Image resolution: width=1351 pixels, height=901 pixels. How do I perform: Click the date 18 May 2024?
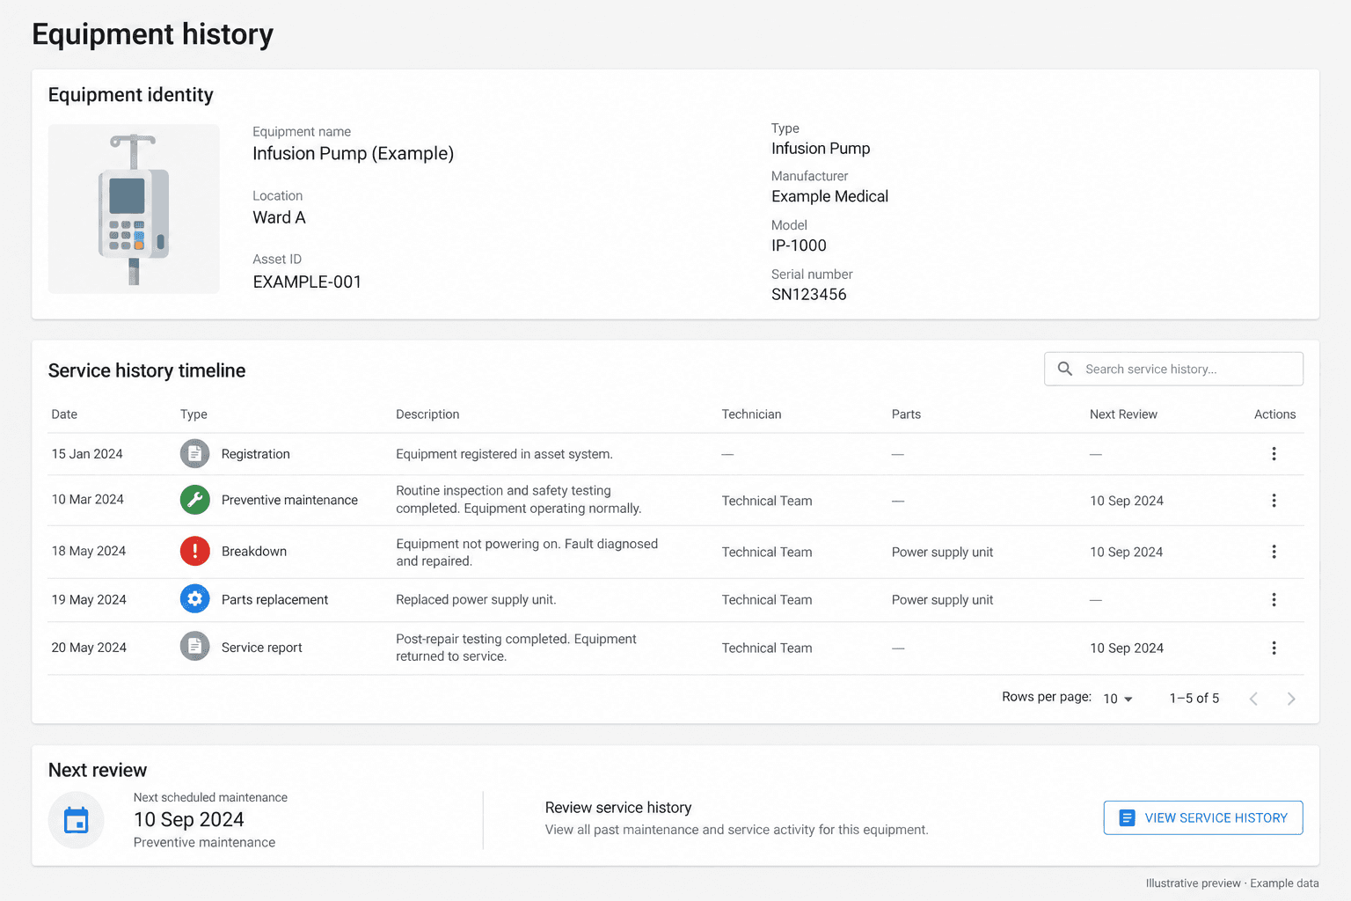(89, 551)
